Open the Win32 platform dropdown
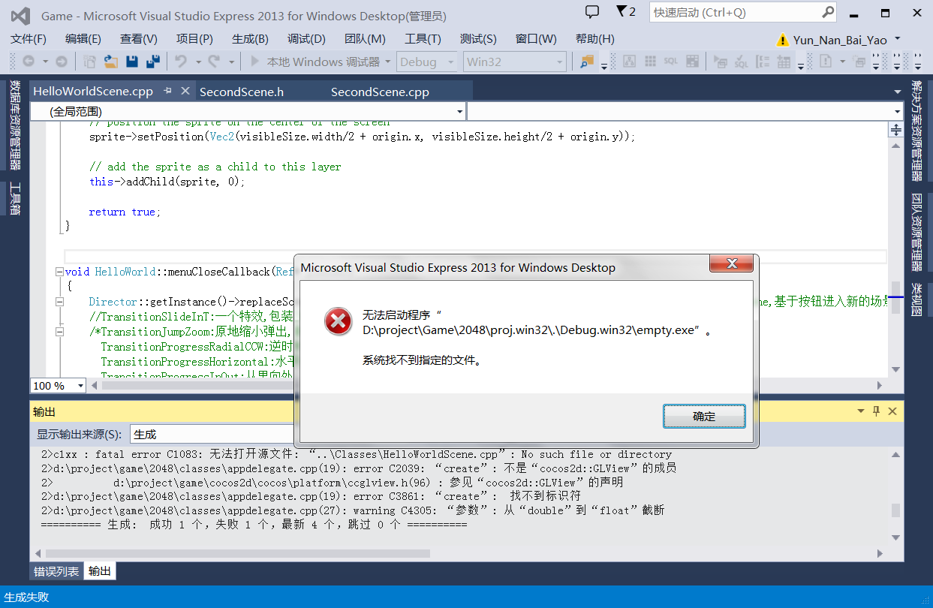Screen dimensions: 933x608 pos(514,62)
